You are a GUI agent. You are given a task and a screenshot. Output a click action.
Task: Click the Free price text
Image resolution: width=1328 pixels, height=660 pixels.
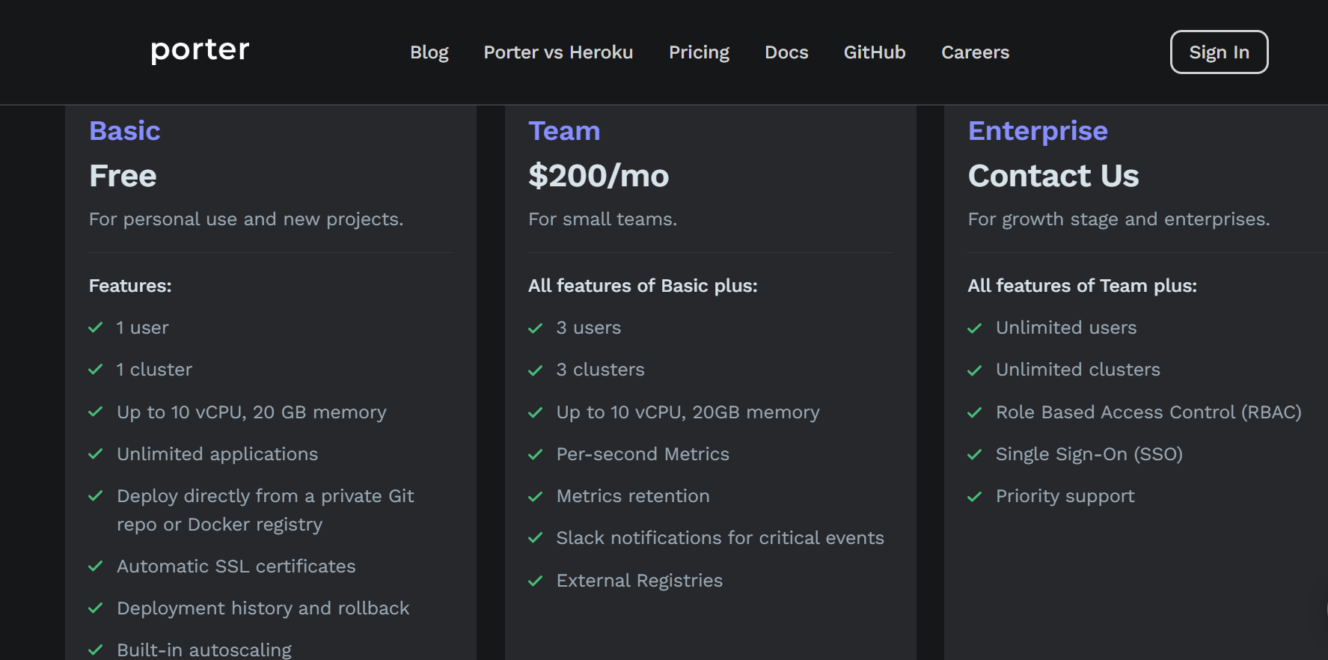(123, 176)
